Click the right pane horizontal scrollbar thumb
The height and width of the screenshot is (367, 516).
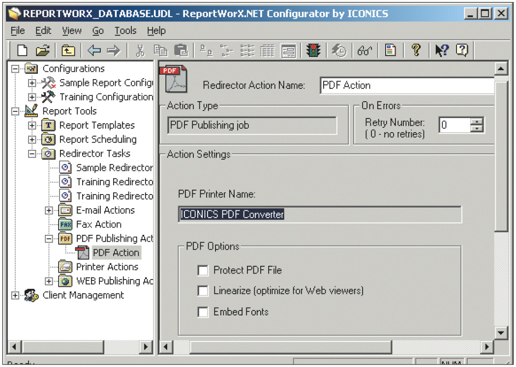click(290, 347)
